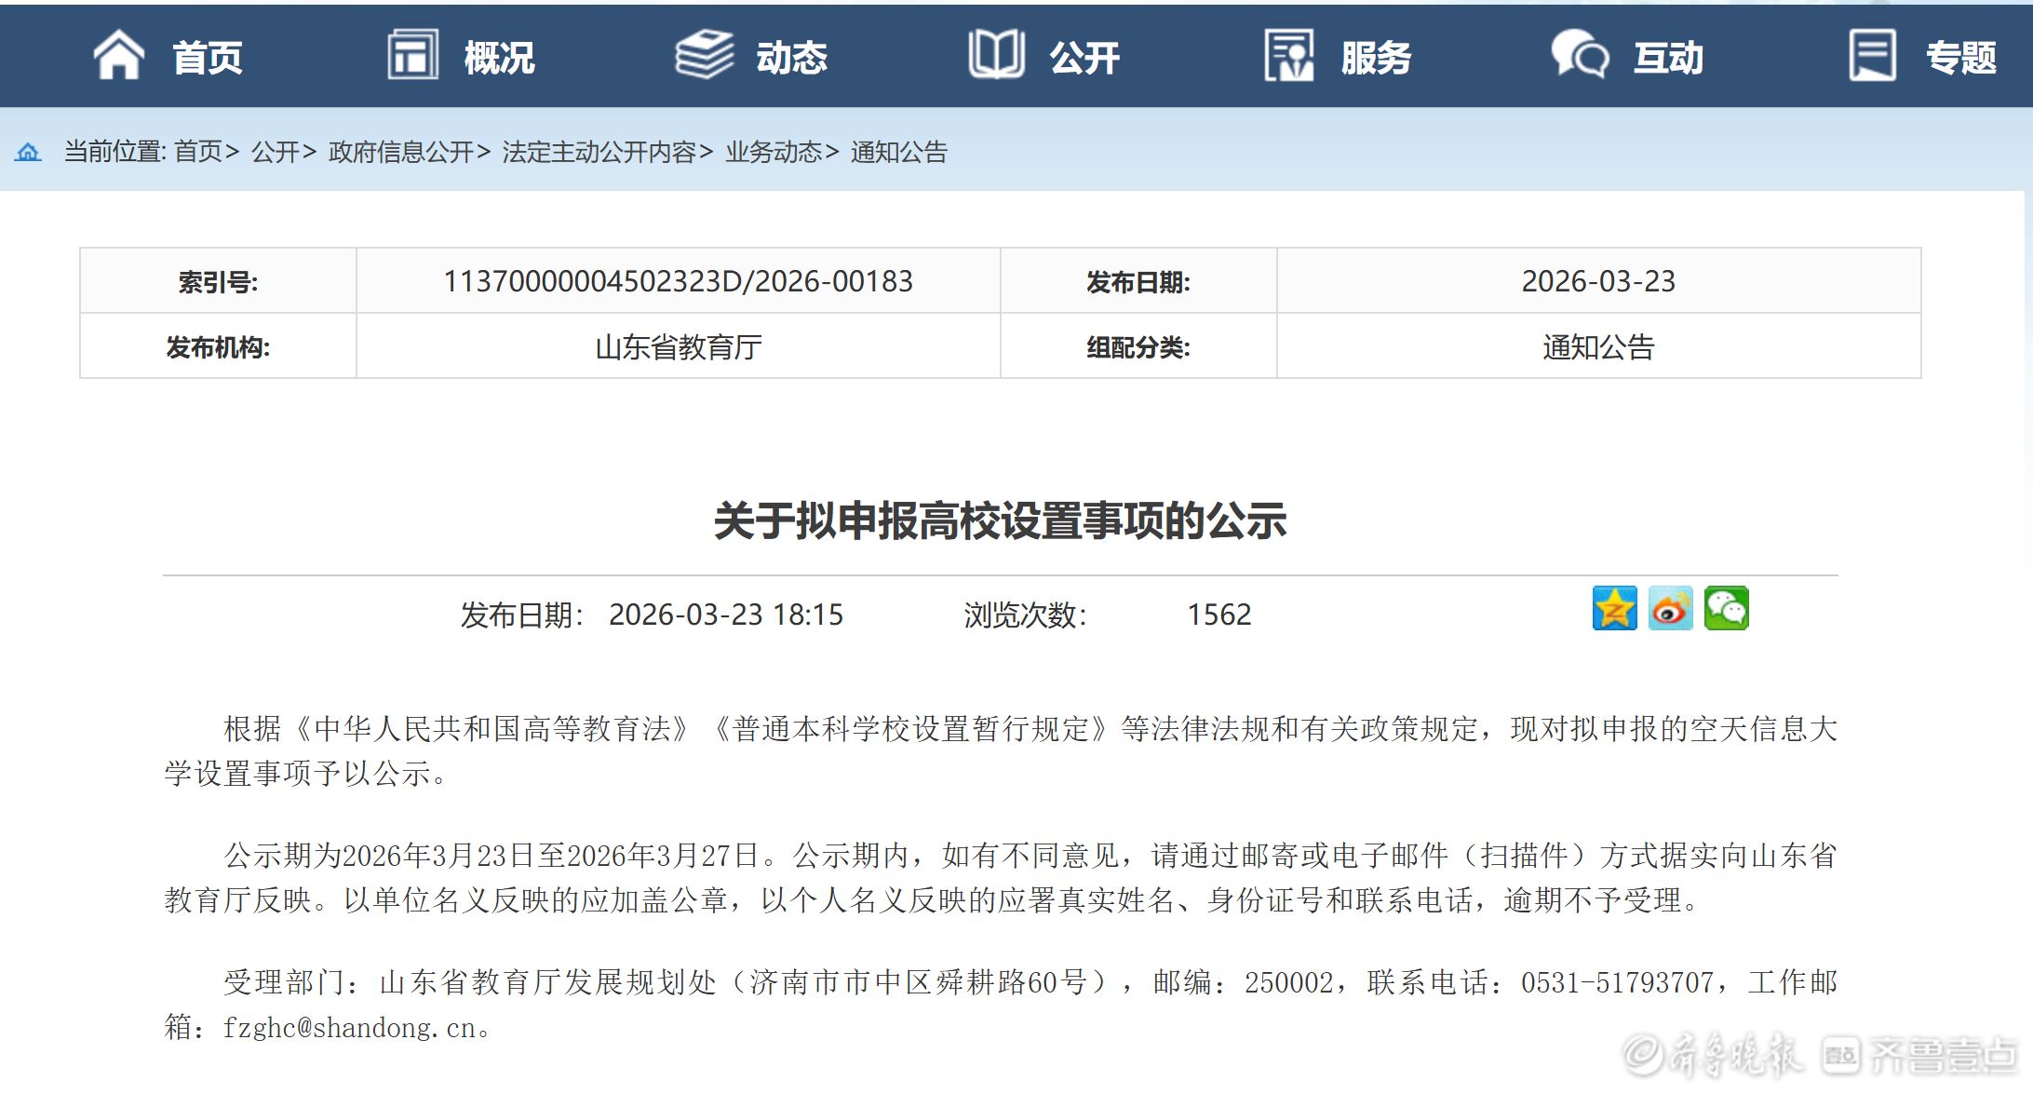
Task: Click the 公开 open book icon
Action: pos(996,55)
